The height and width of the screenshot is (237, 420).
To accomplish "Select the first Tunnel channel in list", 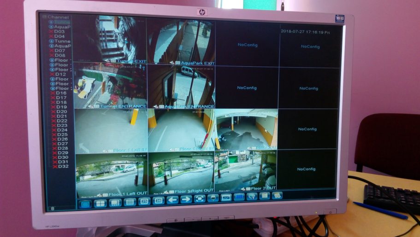I will pos(61,22).
